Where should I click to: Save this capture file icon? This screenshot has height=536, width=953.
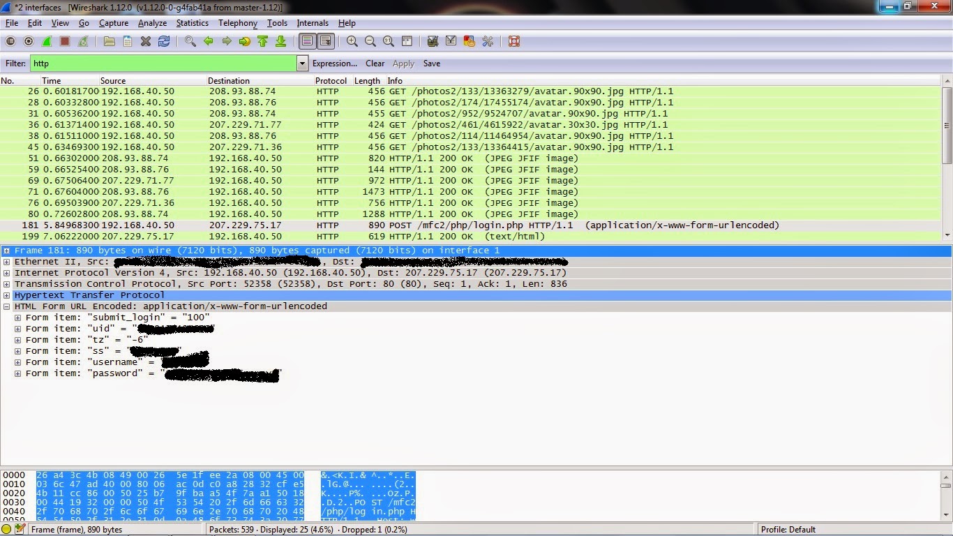click(128, 42)
